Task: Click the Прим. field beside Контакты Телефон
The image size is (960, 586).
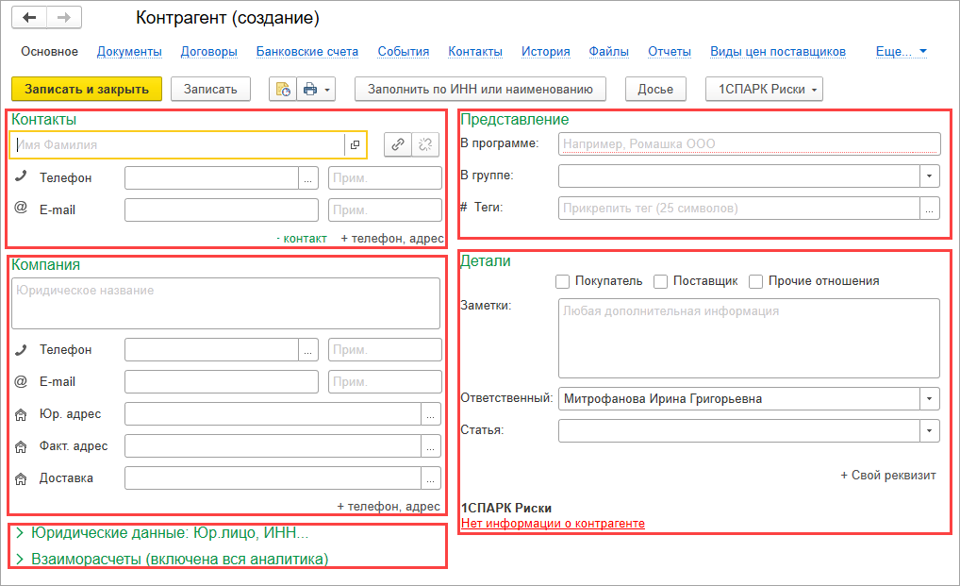Action: pos(385,178)
